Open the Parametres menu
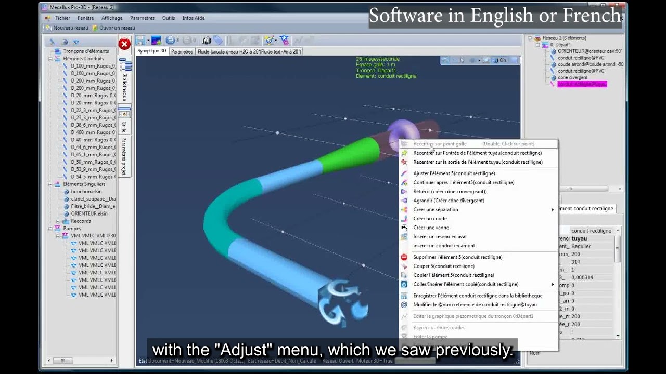 (142, 18)
